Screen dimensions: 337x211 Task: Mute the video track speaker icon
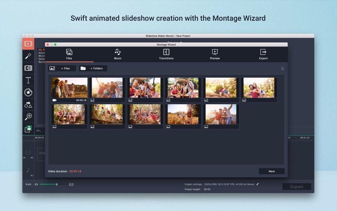coord(32,158)
